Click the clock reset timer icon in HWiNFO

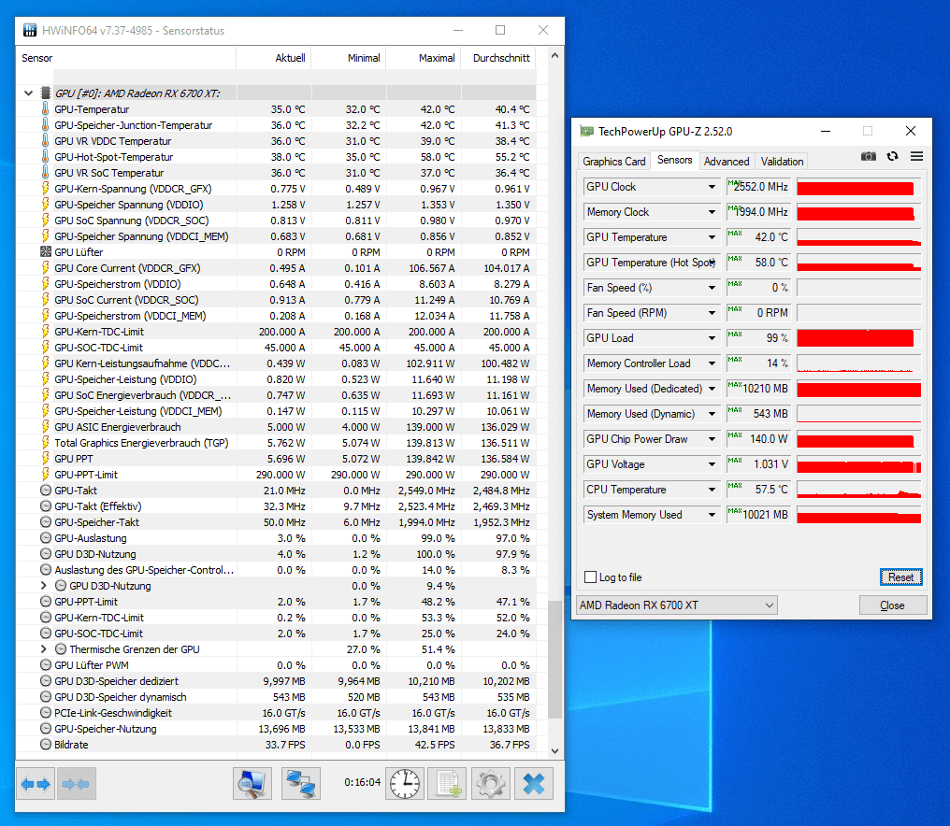(x=405, y=784)
